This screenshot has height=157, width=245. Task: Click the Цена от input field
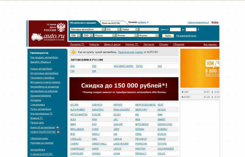[x=175, y=29]
